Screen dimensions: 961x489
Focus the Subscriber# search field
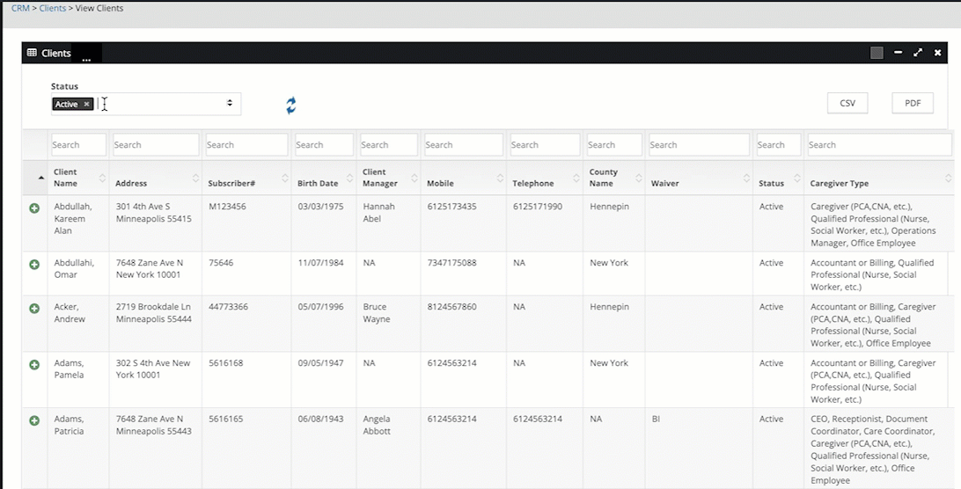[246, 144]
